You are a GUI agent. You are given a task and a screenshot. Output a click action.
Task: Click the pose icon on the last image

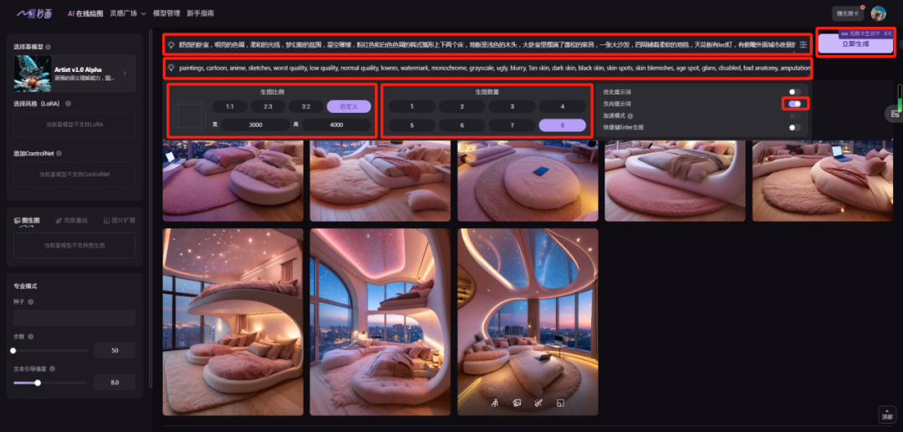click(x=493, y=404)
